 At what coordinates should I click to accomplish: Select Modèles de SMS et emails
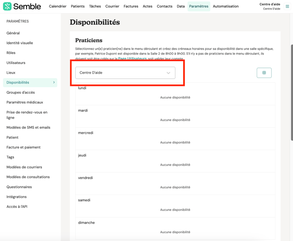28,128
